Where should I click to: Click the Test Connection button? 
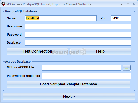click(x=37, y=51)
